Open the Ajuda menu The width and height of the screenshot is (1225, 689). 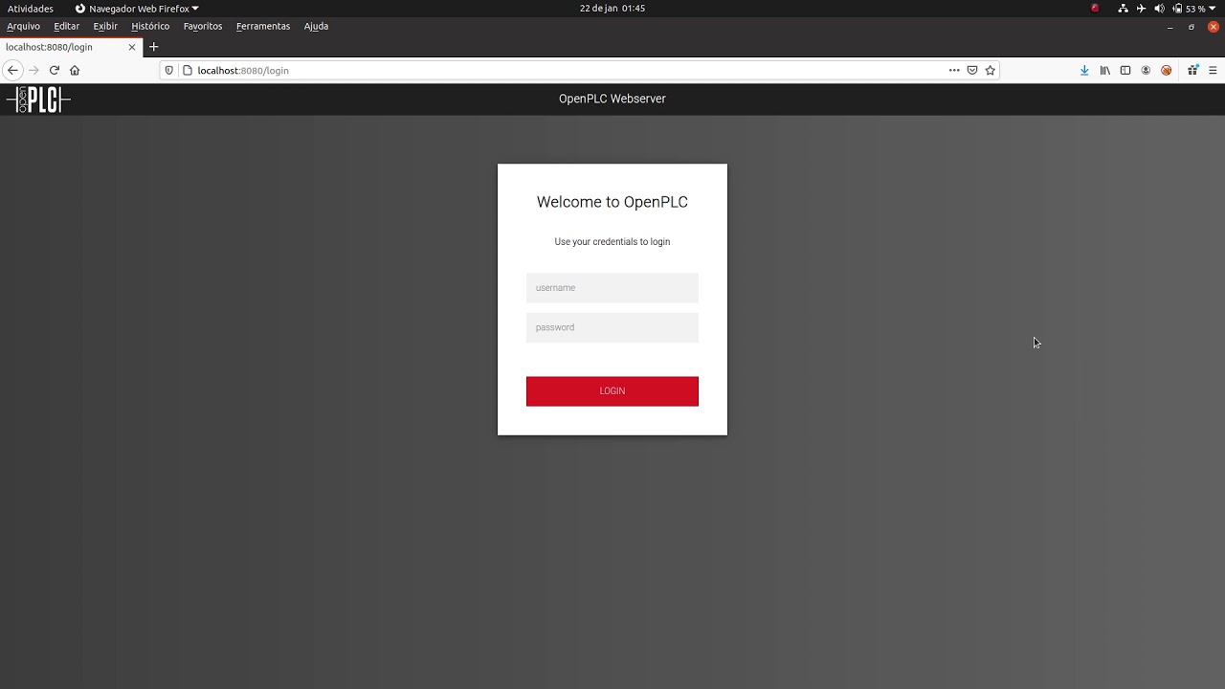316,26
